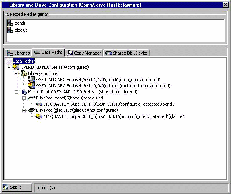
Task: Click the OVERLAND NEO Series 4 library icon
Action: pyautogui.click(x=16, y=67)
